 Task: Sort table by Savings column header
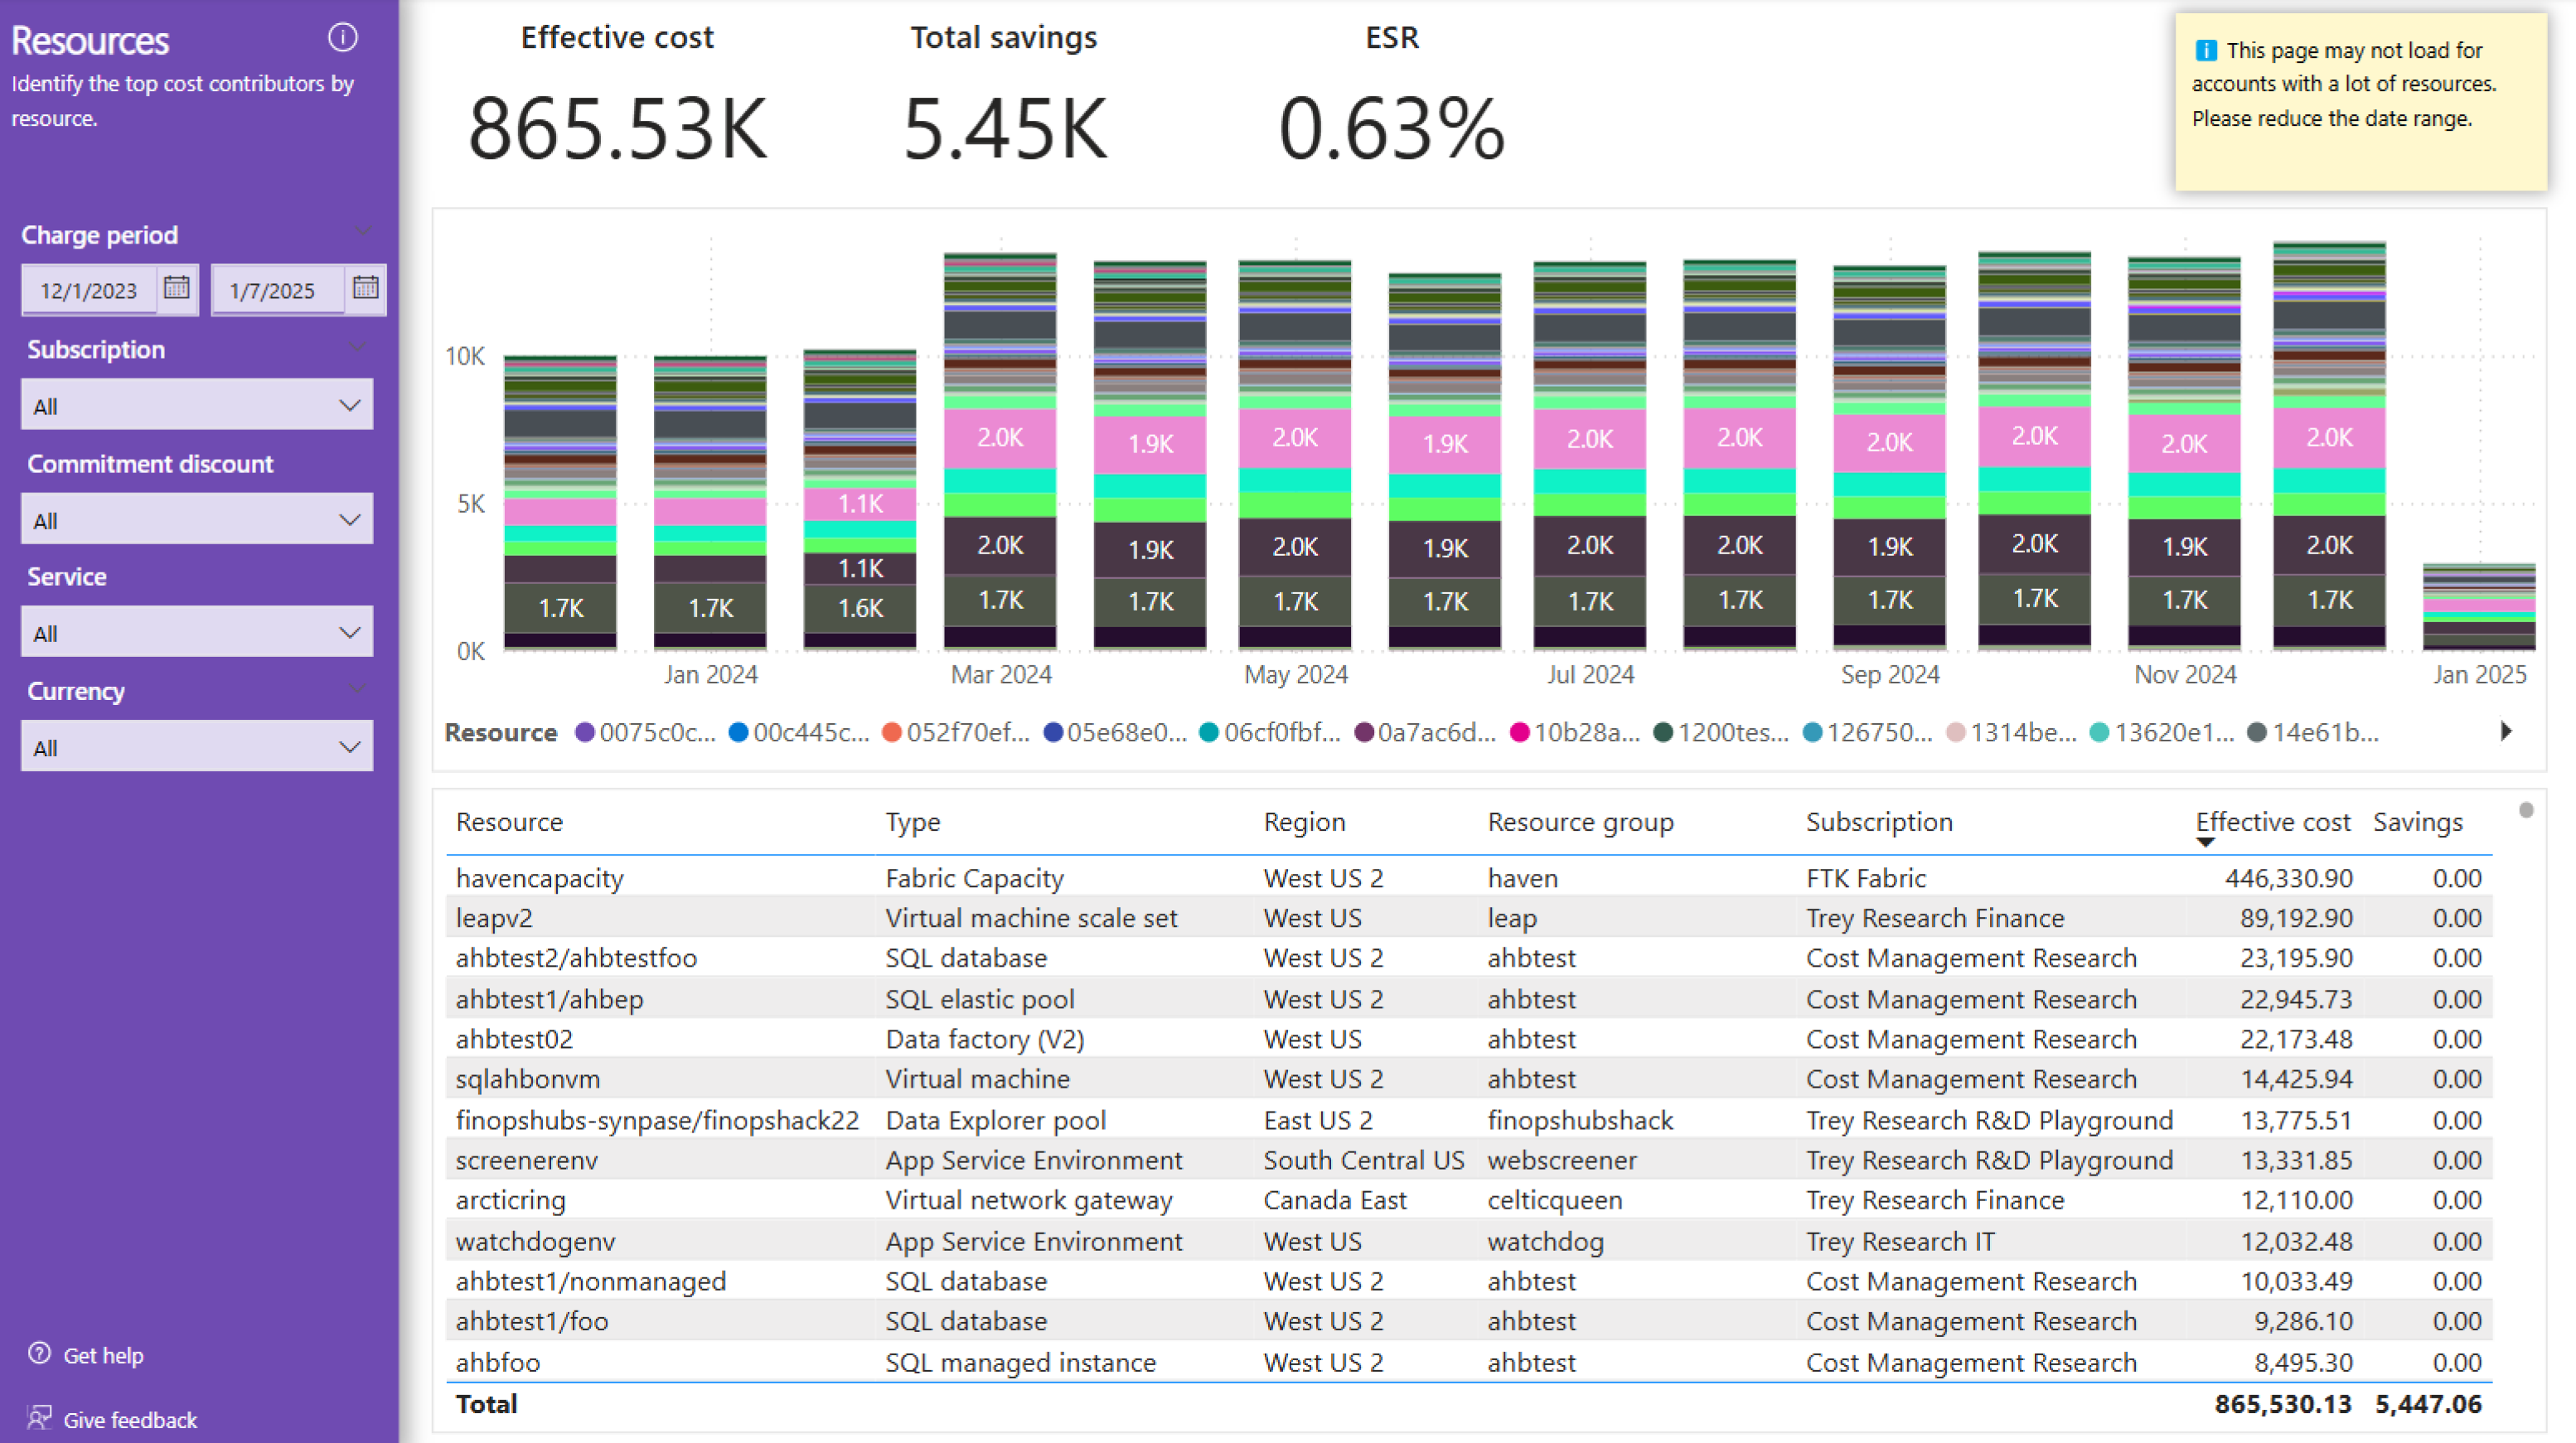2417,822
